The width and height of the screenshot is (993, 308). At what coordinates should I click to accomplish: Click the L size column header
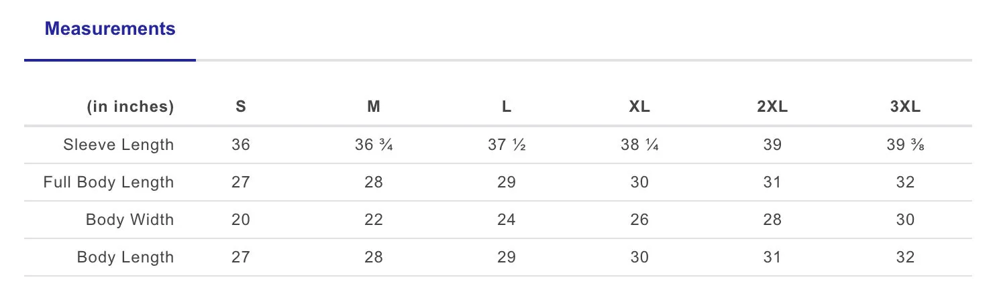[x=507, y=107]
